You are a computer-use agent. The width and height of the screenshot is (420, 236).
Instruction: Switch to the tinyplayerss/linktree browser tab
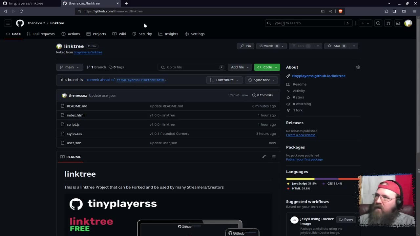pyautogui.click(x=30, y=3)
